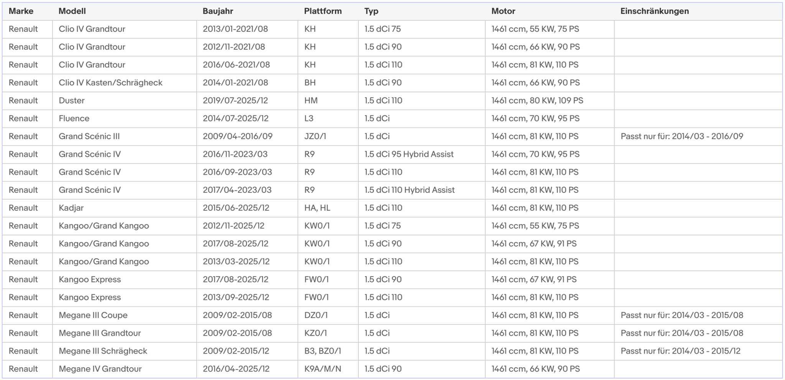Screen dimensions: 785x380
Task: Click the B3, BZ0/1 platform cell
Action: [328, 351]
